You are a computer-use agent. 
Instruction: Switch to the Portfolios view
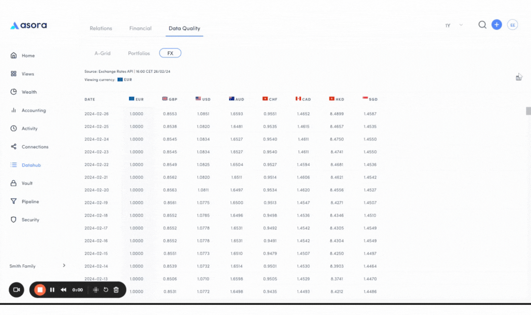tap(139, 53)
